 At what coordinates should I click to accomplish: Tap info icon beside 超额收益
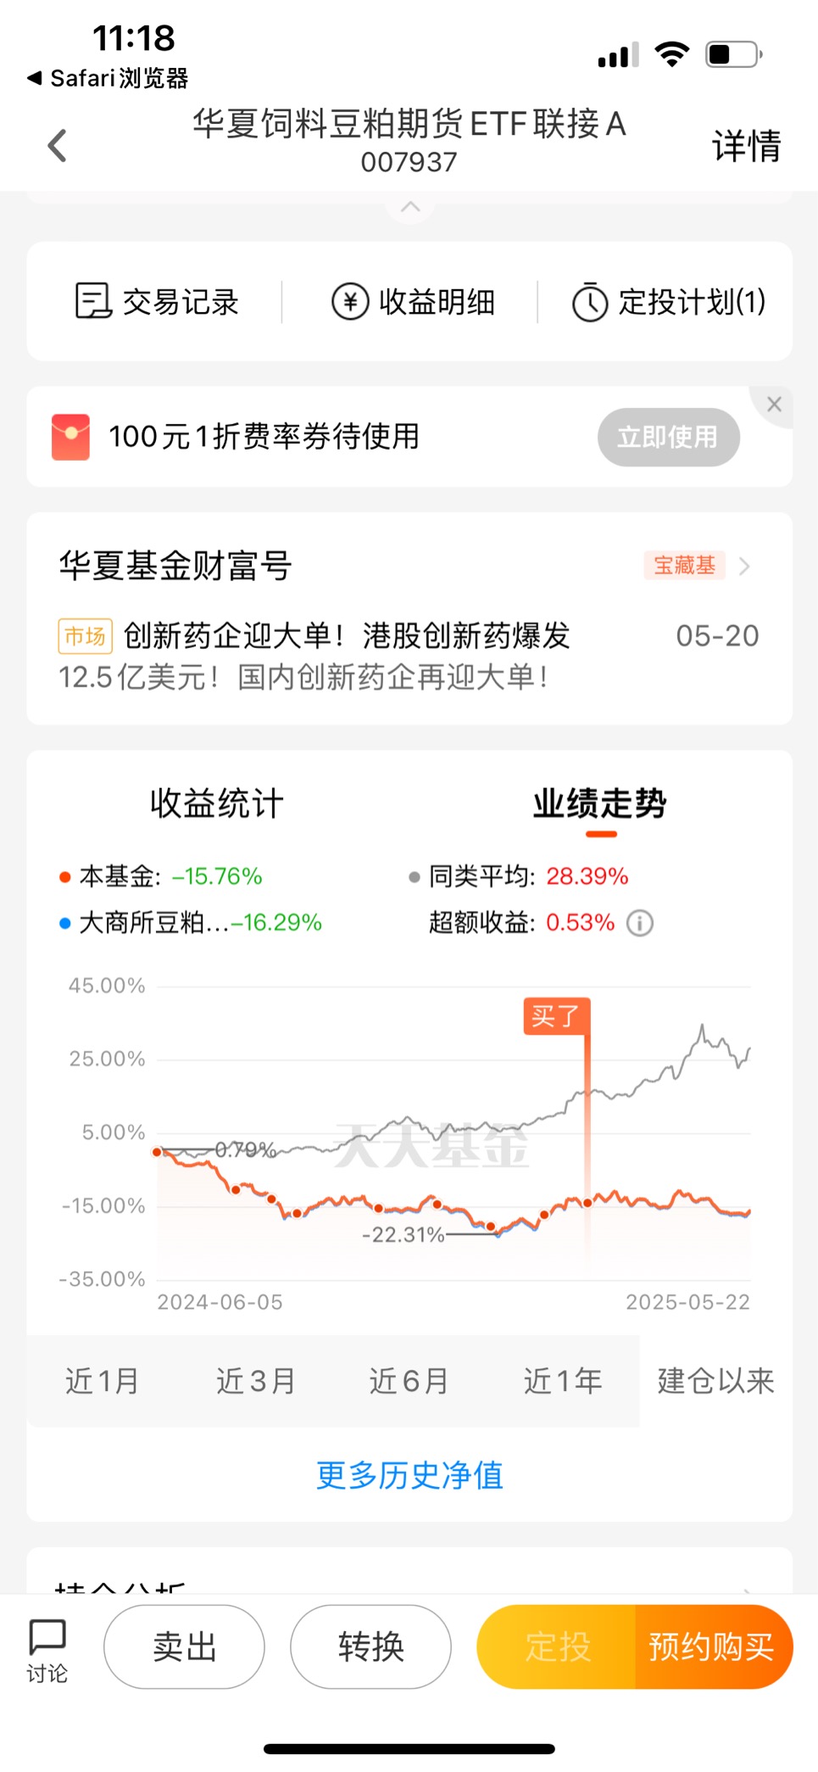coord(640,923)
